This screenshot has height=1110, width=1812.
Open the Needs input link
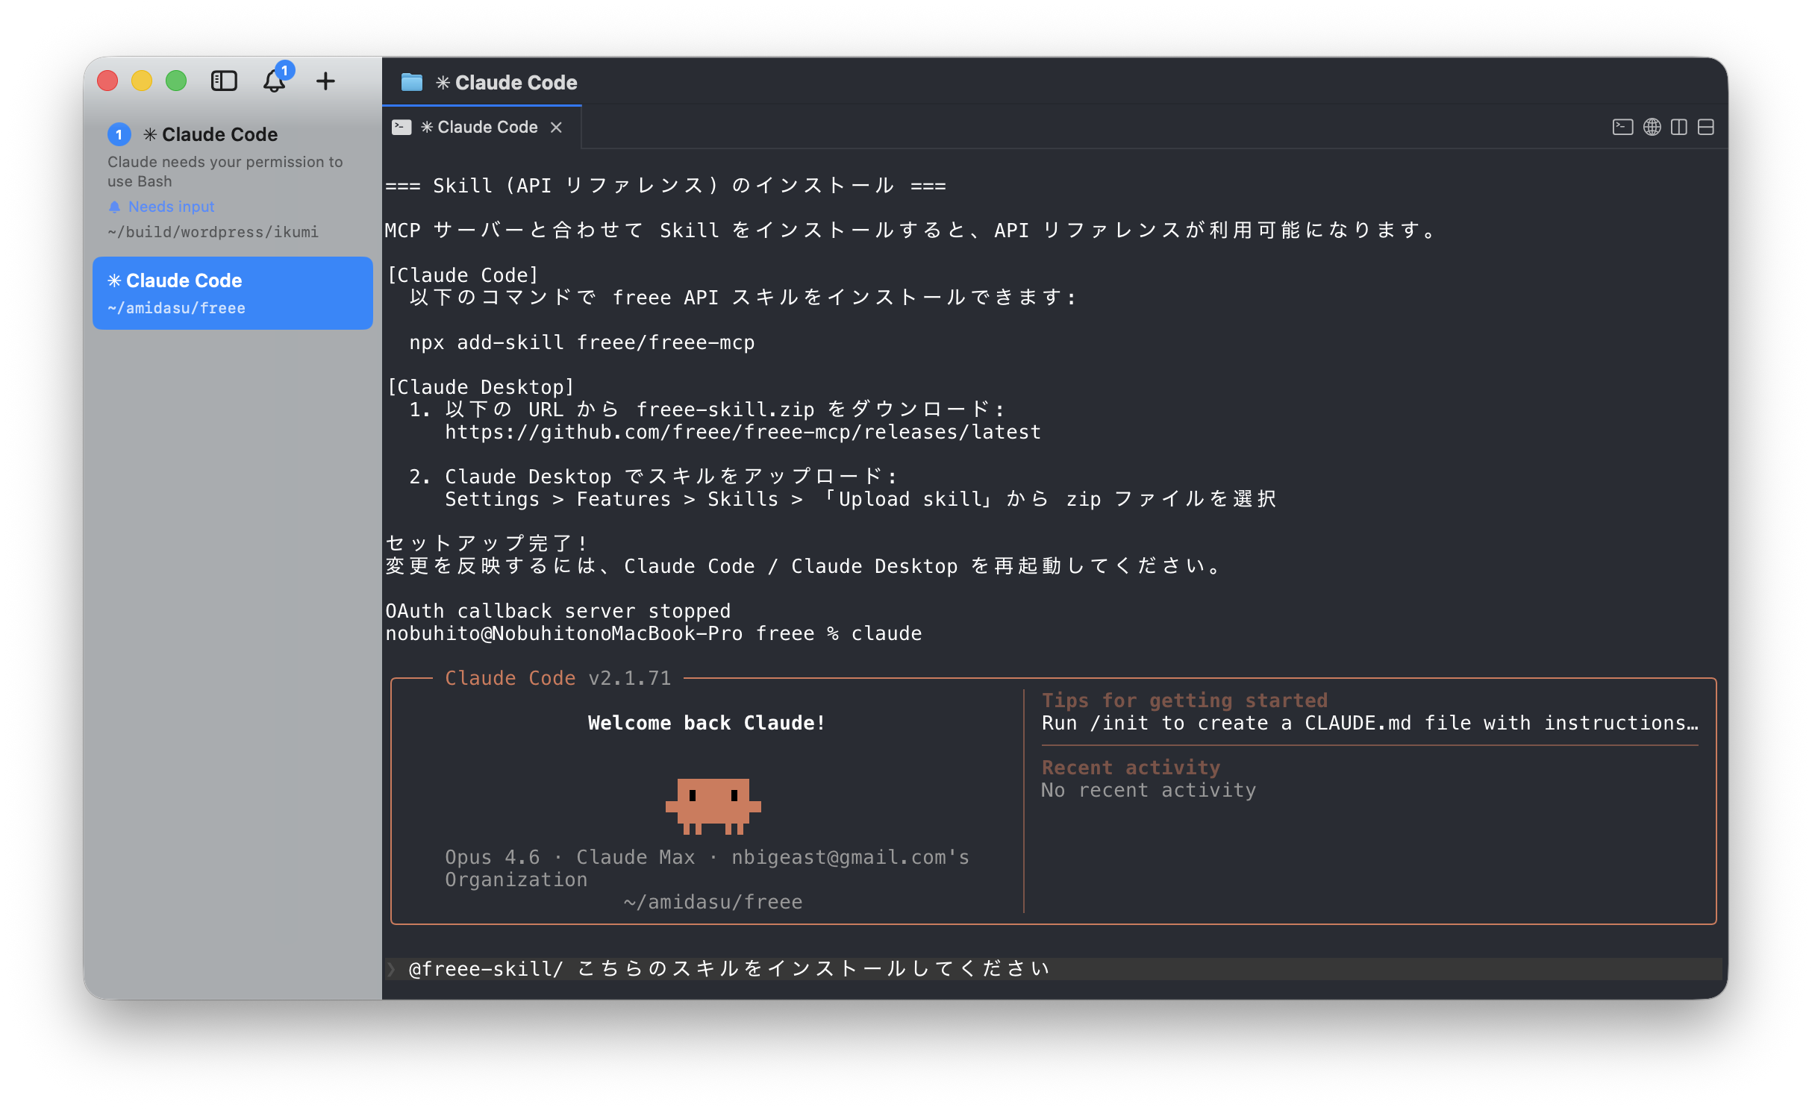(171, 207)
